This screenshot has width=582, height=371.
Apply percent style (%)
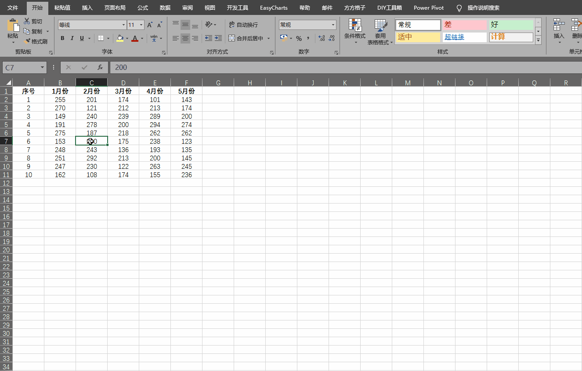click(x=299, y=38)
